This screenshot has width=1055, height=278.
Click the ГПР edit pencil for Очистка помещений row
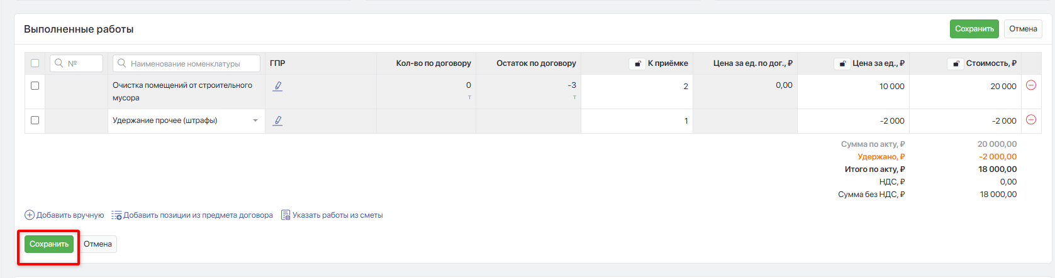tap(277, 87)
